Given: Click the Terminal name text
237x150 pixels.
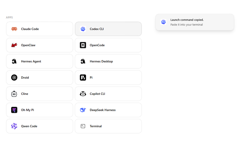Looking at the screenshot, I should [96, 126].
